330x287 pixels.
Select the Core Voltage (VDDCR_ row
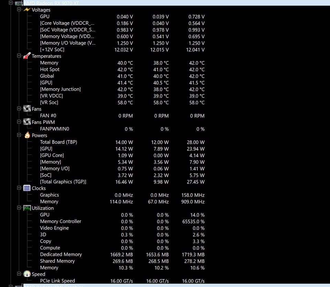[122, 23]
